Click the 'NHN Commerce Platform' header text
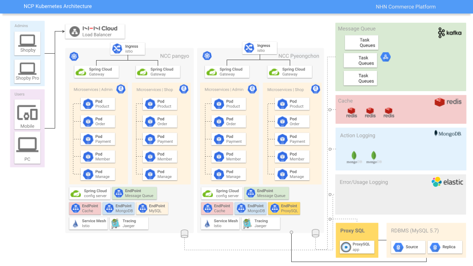The height and width of the screenshot is (266, 473). [405, 6]
